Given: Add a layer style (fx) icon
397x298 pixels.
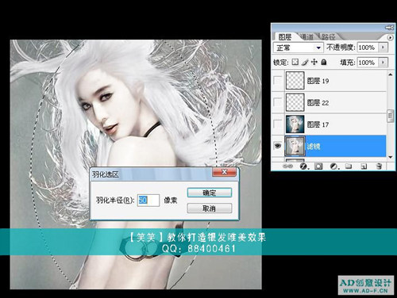Looking at the screenshot, I should coord(303,166).
